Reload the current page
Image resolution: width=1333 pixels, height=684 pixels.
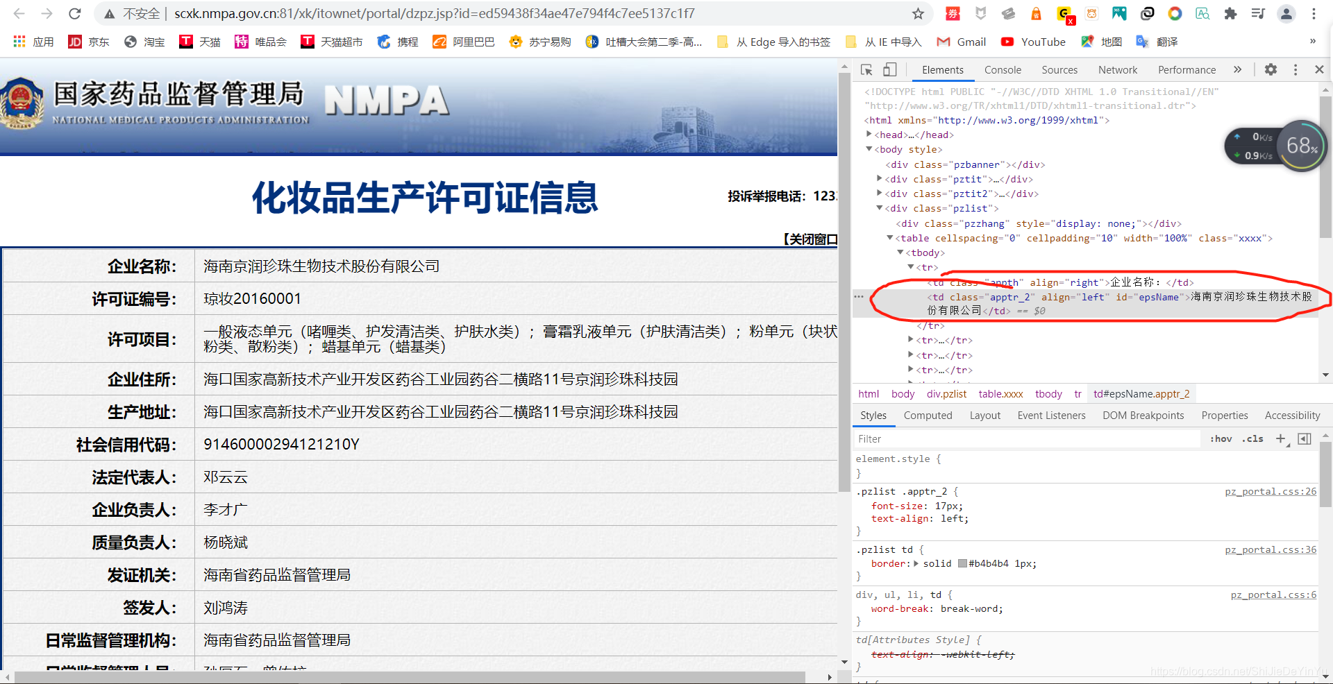point(75,13)
